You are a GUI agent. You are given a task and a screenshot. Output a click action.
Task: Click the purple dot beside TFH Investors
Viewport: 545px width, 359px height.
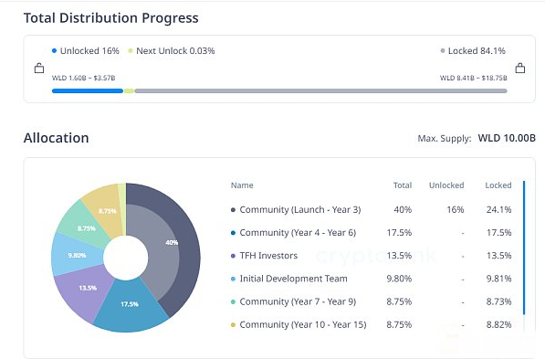pyautogui.click(x=233, y=256)
